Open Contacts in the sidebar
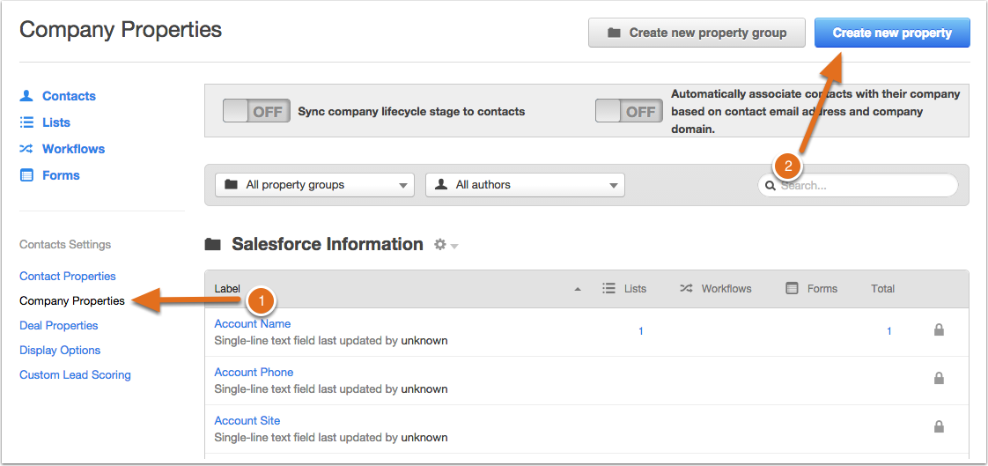The image size is (988, 466). [x=69, y=96]
